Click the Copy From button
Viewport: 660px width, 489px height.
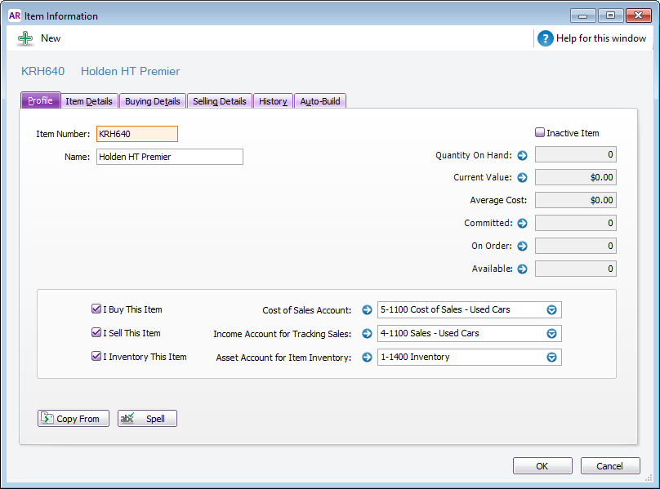(x=74, y=419)
